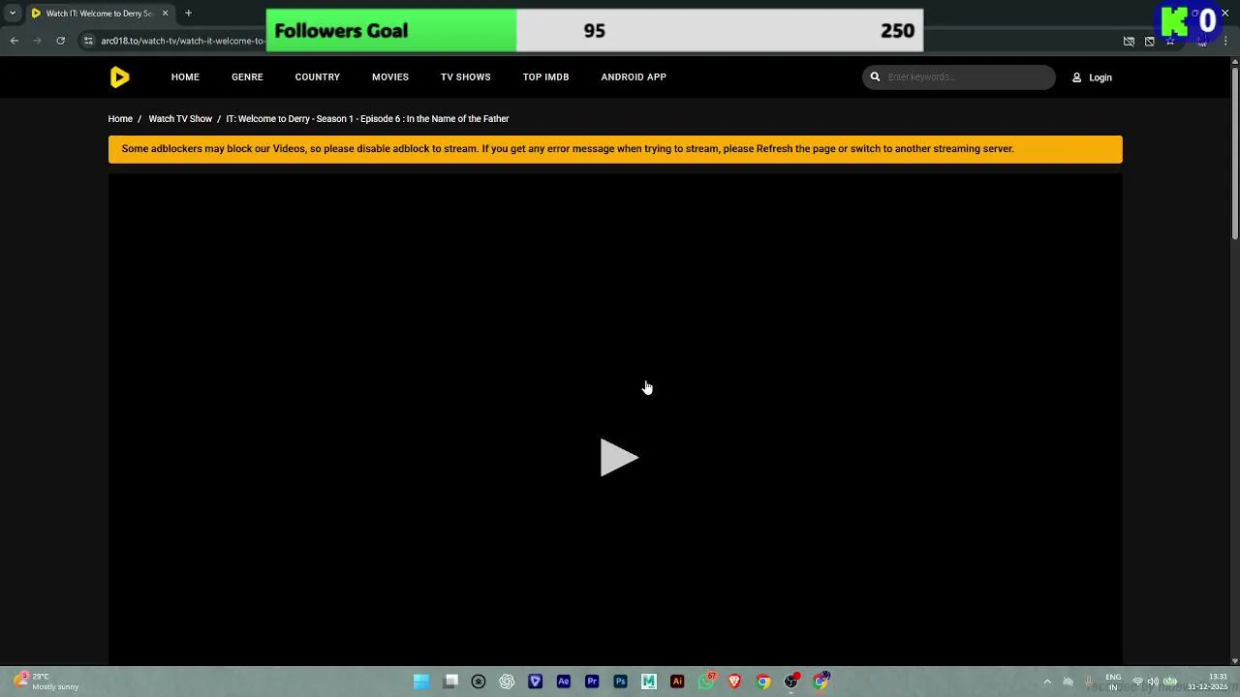Viewport: 1240px width, 697px height.
Task: Open Autodesk Maya from the taskbar
Action: (x=649, y=682)
